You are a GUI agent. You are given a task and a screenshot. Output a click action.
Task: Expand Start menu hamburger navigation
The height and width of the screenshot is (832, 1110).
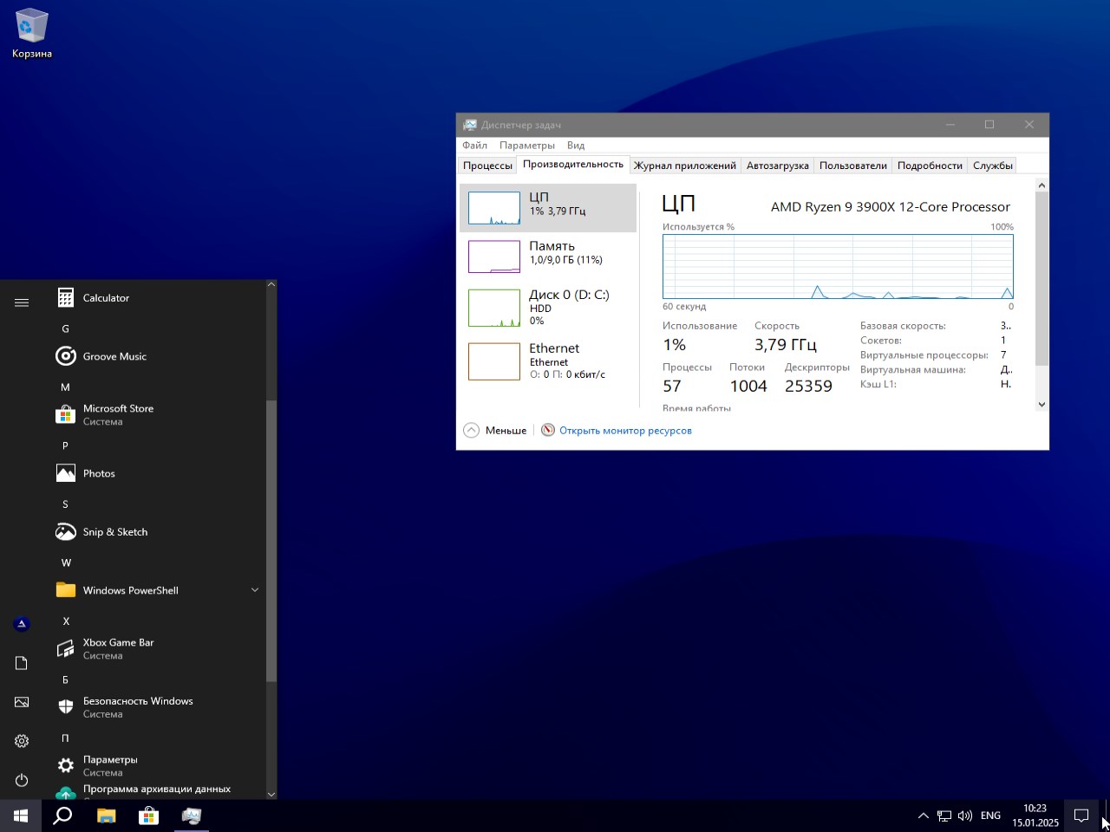22,302
